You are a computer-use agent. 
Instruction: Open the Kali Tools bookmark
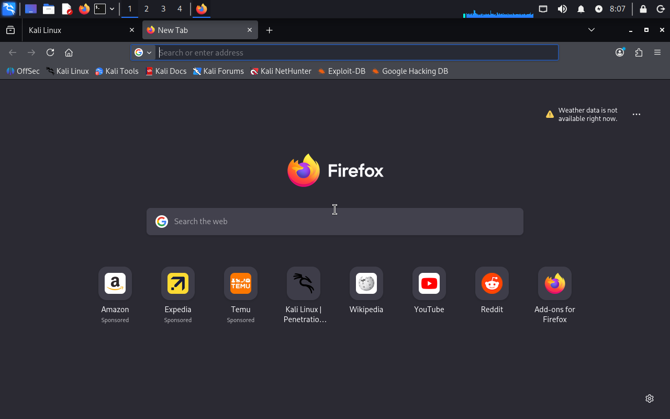point(117,71)
